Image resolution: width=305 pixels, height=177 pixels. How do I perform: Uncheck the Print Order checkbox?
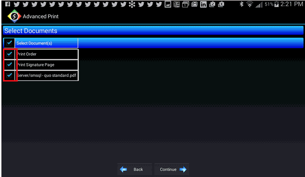pyautogui.click(x=9, y=54)
